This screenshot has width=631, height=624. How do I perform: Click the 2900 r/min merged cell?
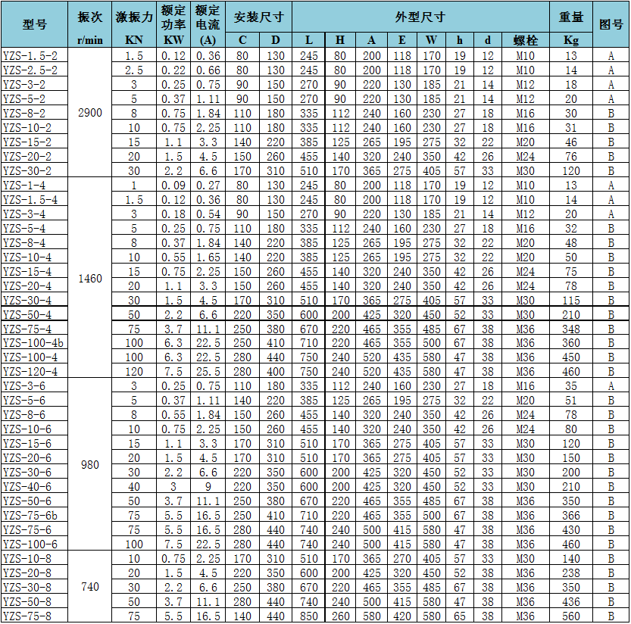point(89,112)
